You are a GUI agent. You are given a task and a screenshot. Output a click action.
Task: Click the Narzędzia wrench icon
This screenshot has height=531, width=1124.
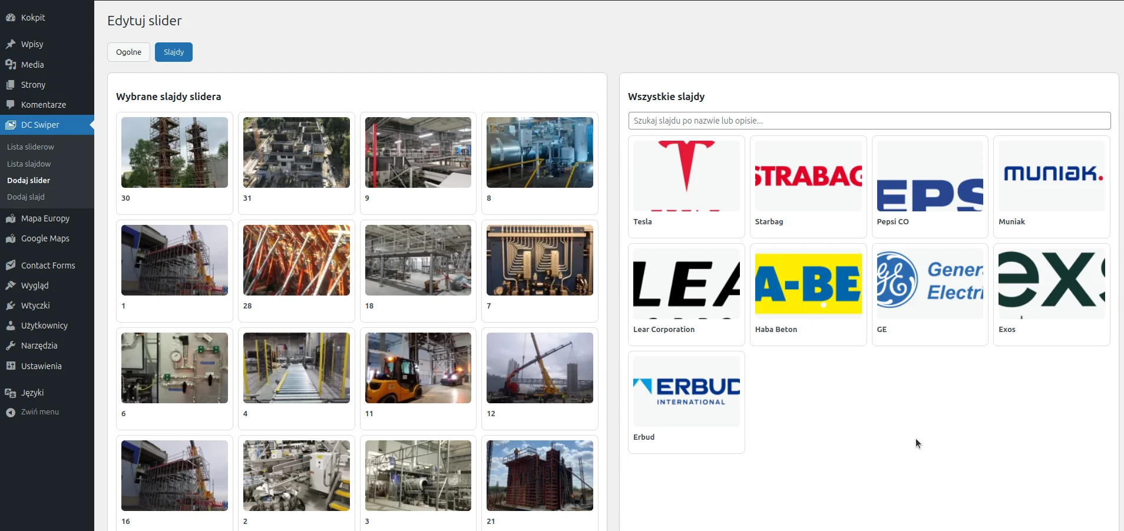11,346
